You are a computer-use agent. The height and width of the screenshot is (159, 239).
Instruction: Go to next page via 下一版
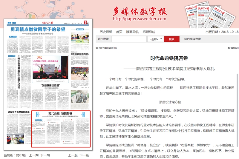coord(84,155)
